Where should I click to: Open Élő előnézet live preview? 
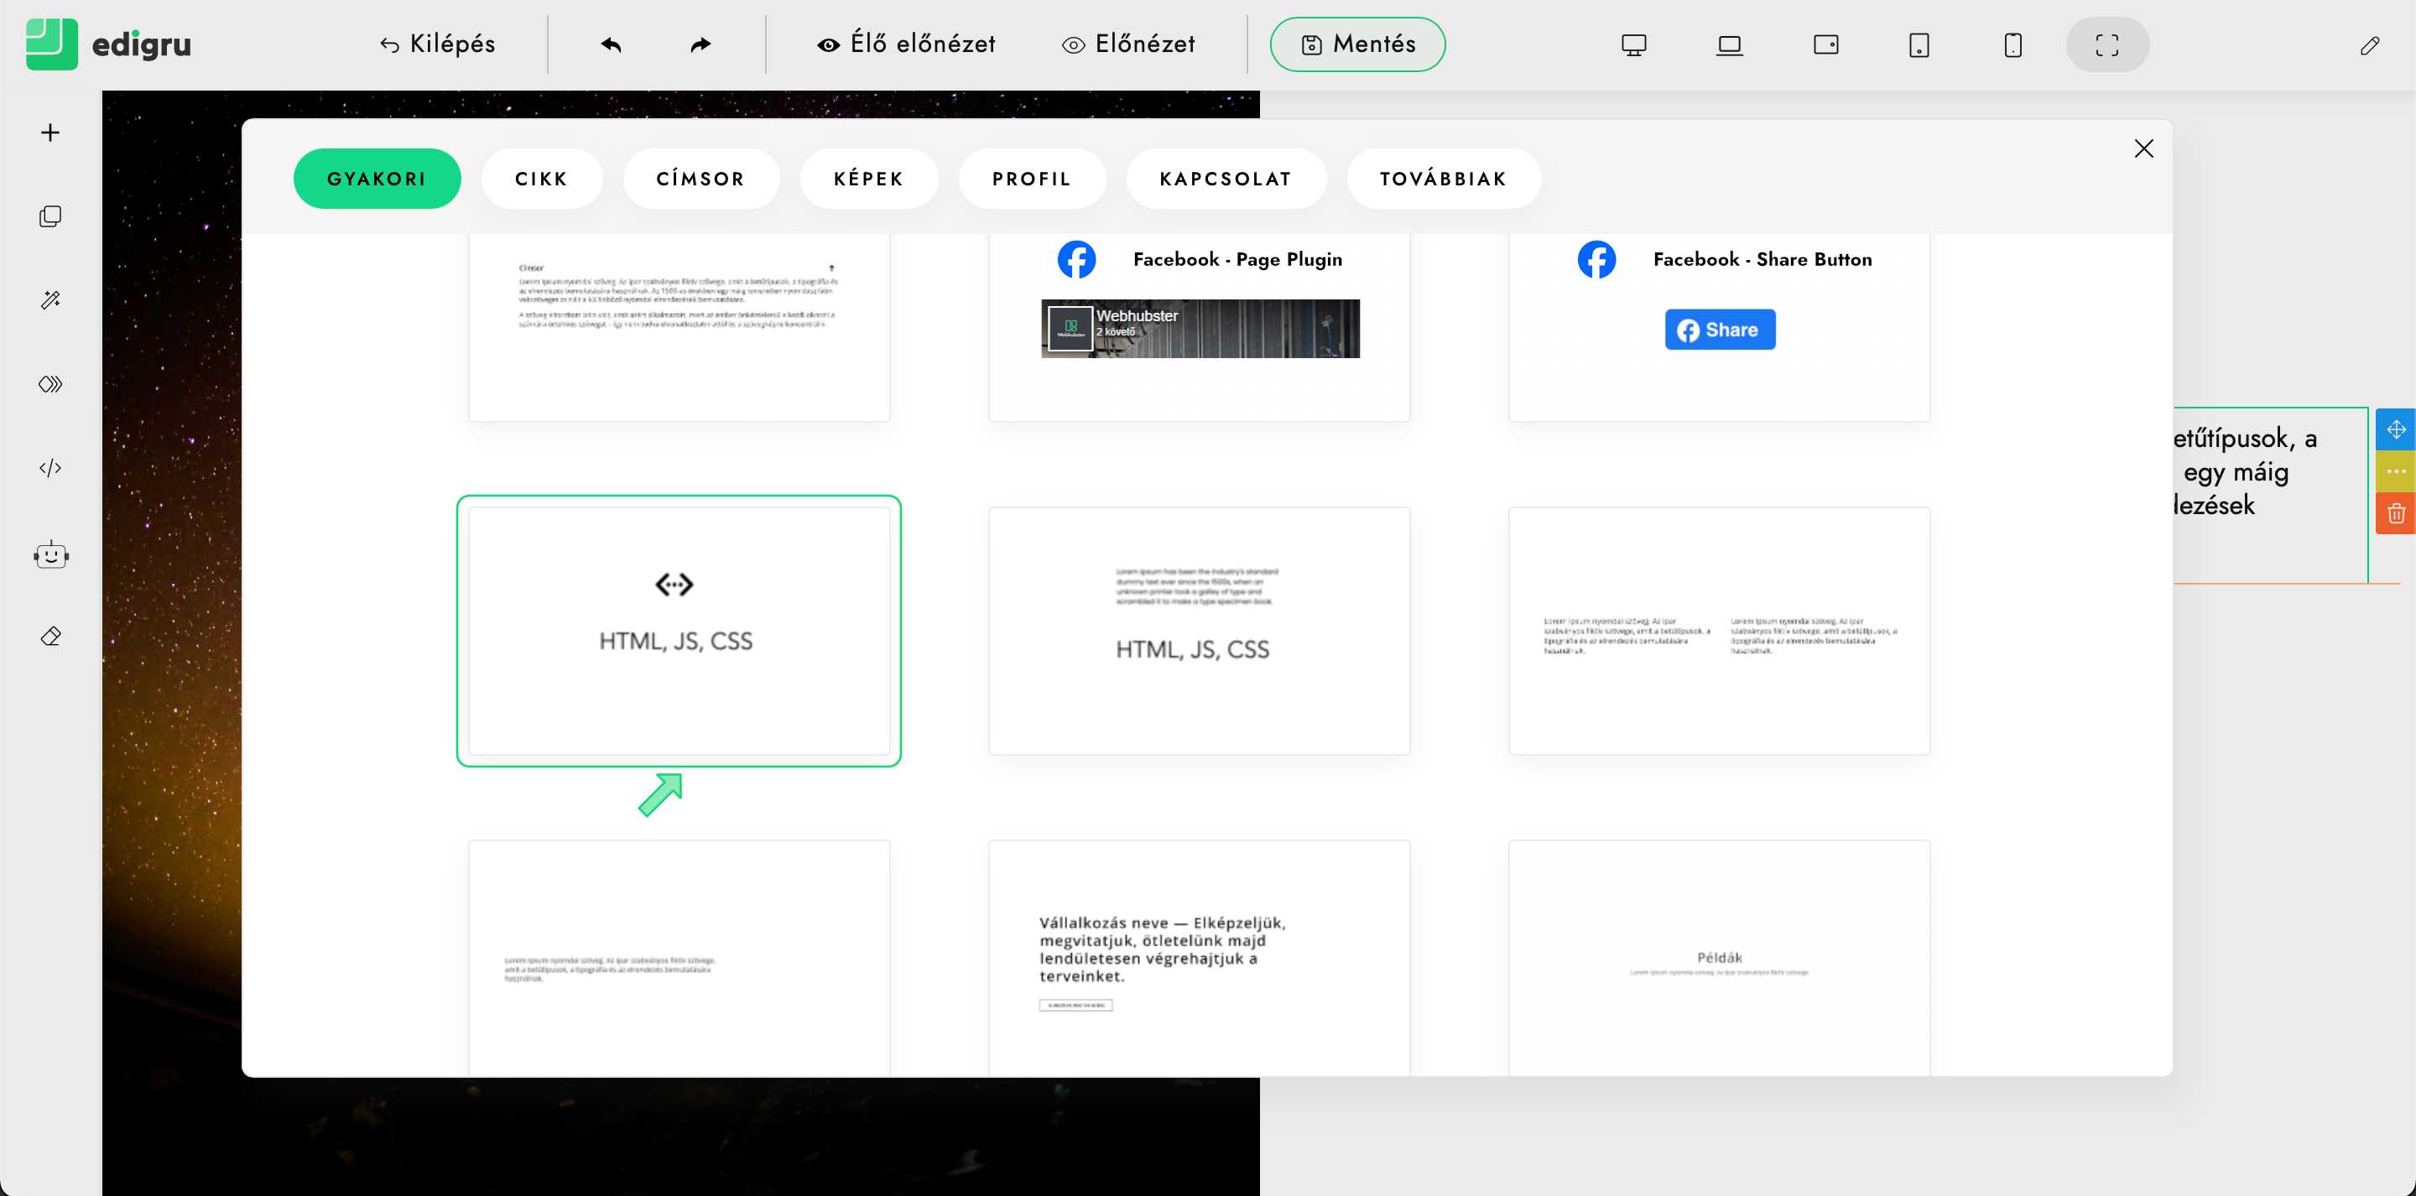tap(906, 44)
